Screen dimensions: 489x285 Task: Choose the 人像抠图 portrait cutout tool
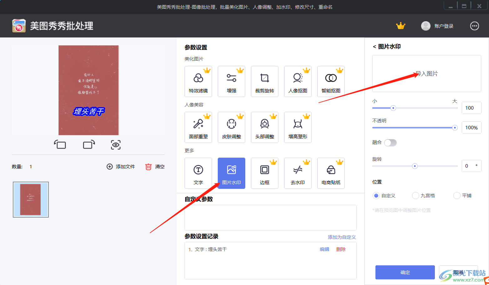(298, 81)
